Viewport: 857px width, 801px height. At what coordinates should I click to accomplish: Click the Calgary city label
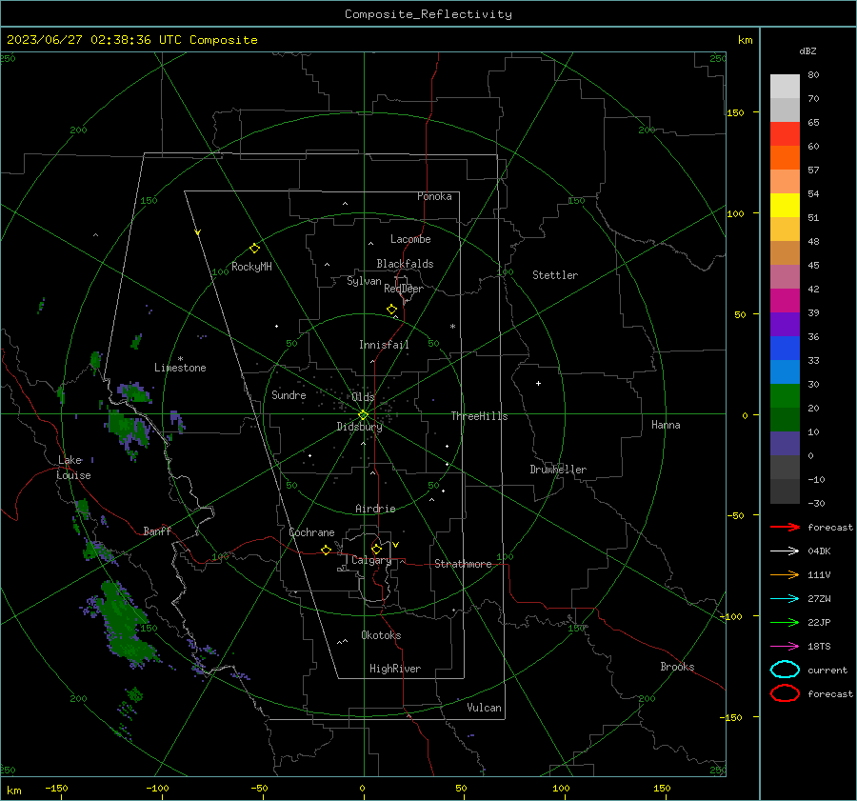click(371, 560)
